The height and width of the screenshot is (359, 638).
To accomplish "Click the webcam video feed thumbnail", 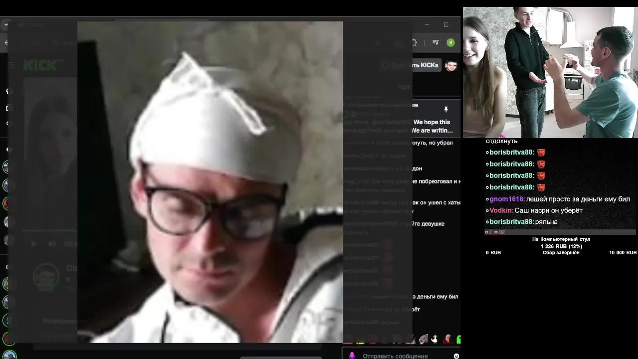I will click(550, 72).
